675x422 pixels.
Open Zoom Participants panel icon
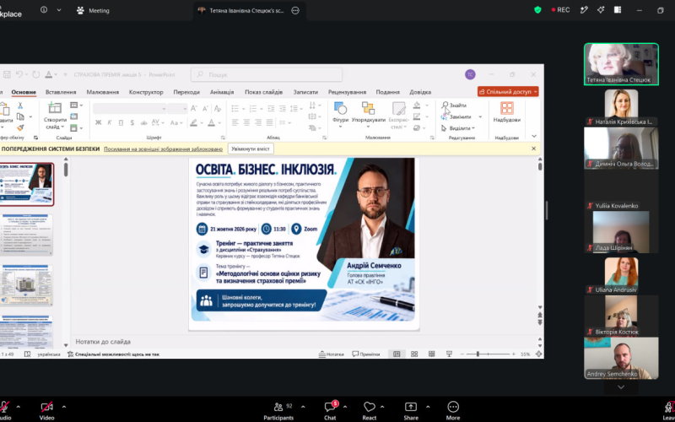tap(278, 407)
